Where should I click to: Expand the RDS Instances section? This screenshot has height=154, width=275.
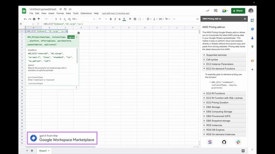pyautogui.click(x=224, y=125)
